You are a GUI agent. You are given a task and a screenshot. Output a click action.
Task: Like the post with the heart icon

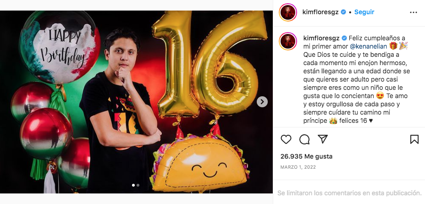pyautogui.click(x=286, y=139)
